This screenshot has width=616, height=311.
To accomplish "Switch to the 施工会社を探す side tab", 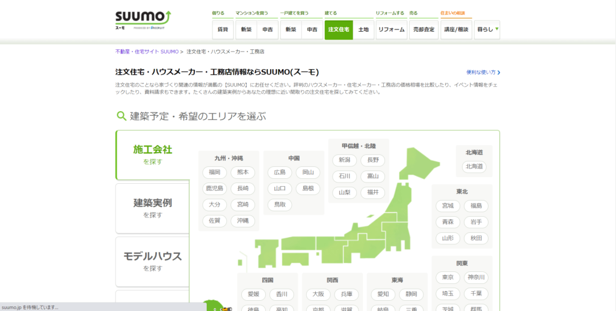I will click(x=152, y=155).
